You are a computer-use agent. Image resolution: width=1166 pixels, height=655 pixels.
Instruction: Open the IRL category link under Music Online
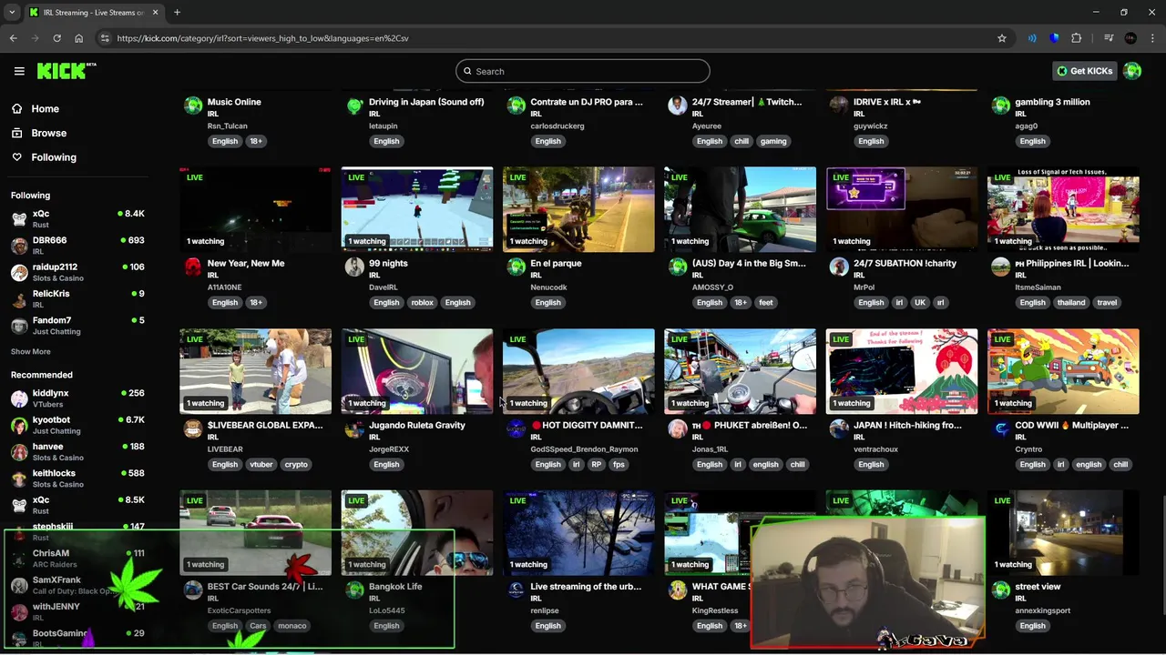[212, 114]
